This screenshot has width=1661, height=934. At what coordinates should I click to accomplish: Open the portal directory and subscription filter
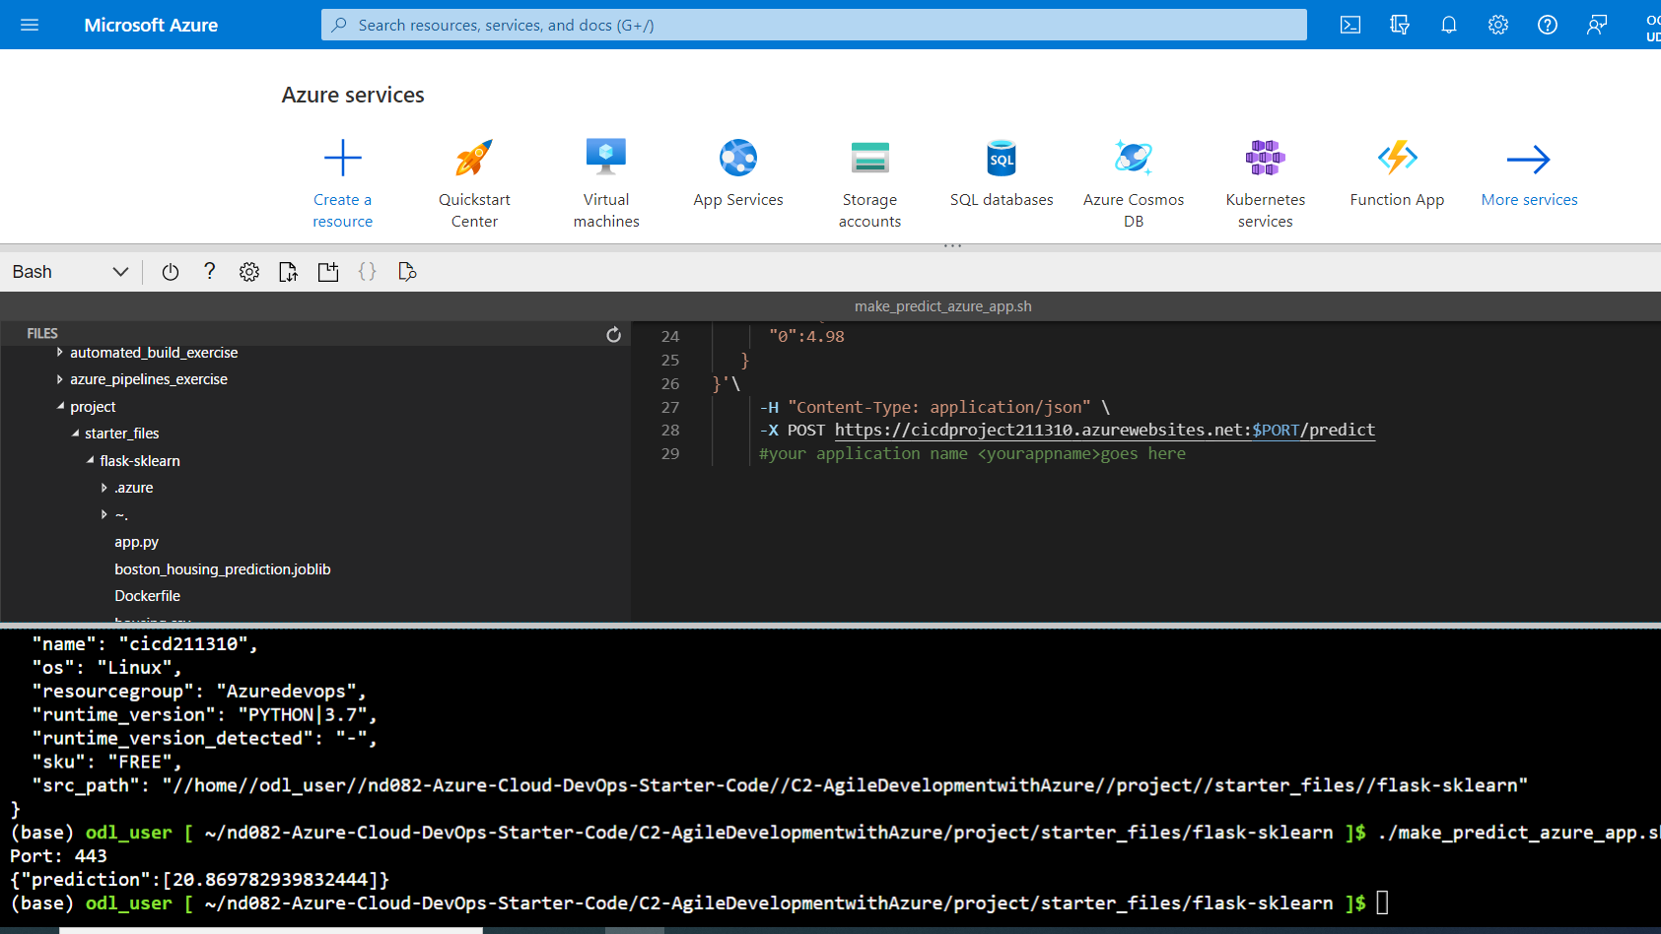pyautogui.click(x=1399, y=25)
